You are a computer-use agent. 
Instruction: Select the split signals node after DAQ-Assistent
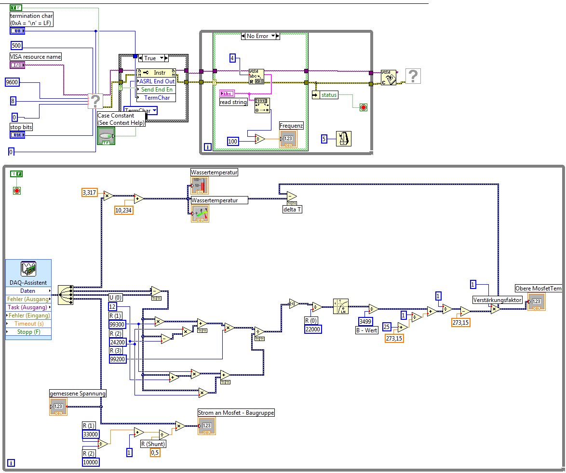(x=66, y=295)
